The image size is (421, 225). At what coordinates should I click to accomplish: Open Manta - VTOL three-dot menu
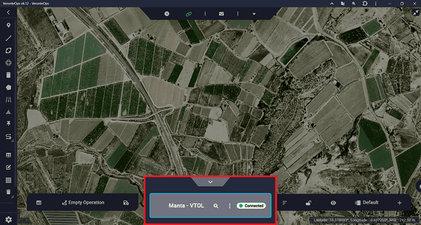click(230, 206)
